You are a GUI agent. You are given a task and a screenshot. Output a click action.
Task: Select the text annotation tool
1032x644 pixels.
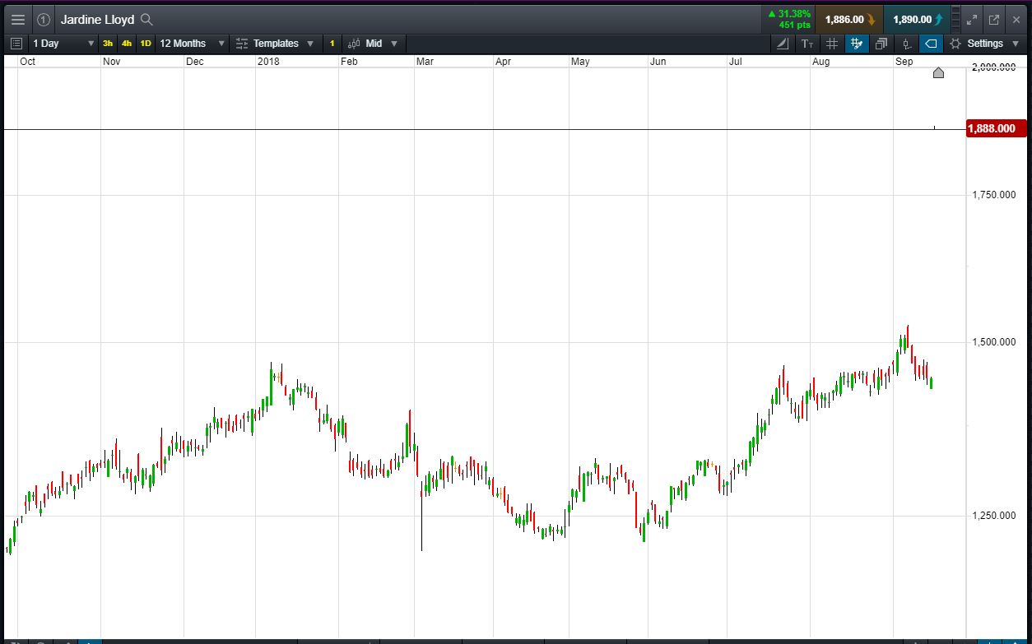[807, 44]
